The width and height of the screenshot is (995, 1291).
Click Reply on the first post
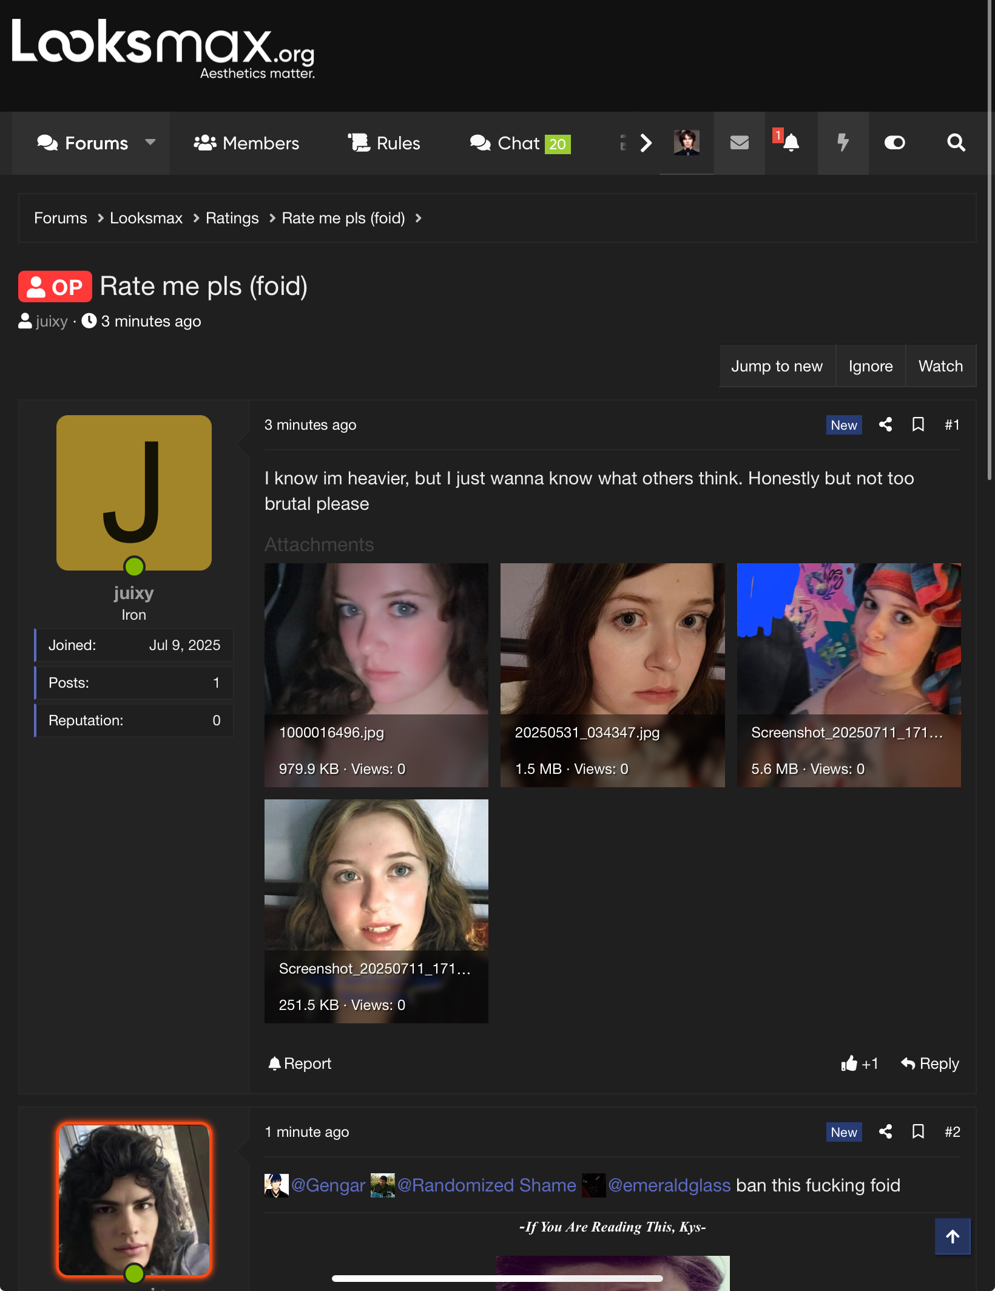click(930, 1064)
